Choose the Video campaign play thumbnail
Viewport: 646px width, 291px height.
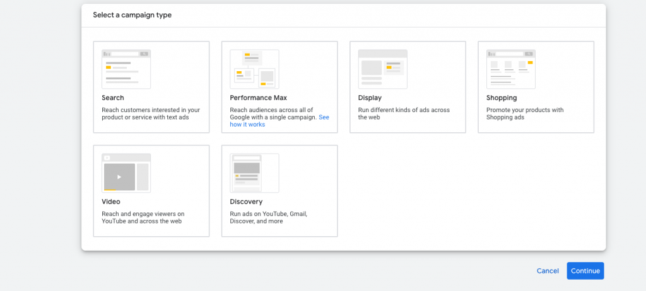[126, 173]
